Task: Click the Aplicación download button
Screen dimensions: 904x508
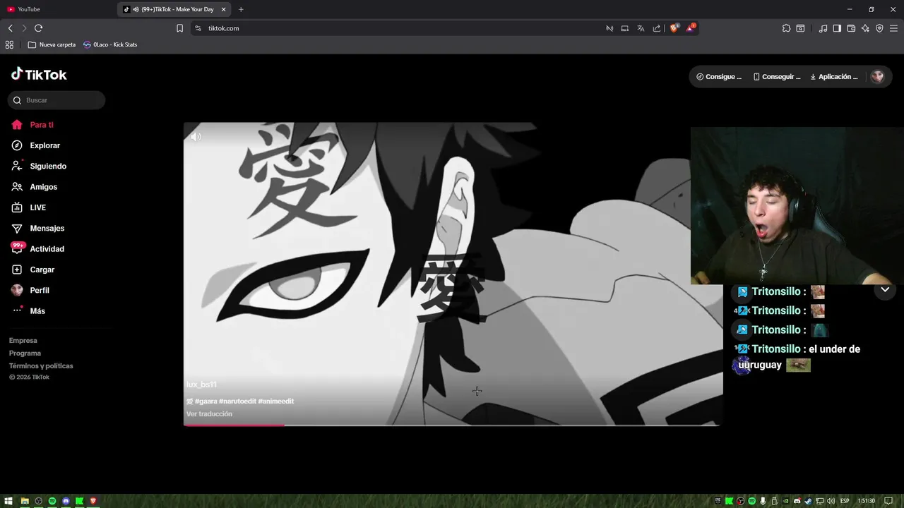Action: (833, 77)
